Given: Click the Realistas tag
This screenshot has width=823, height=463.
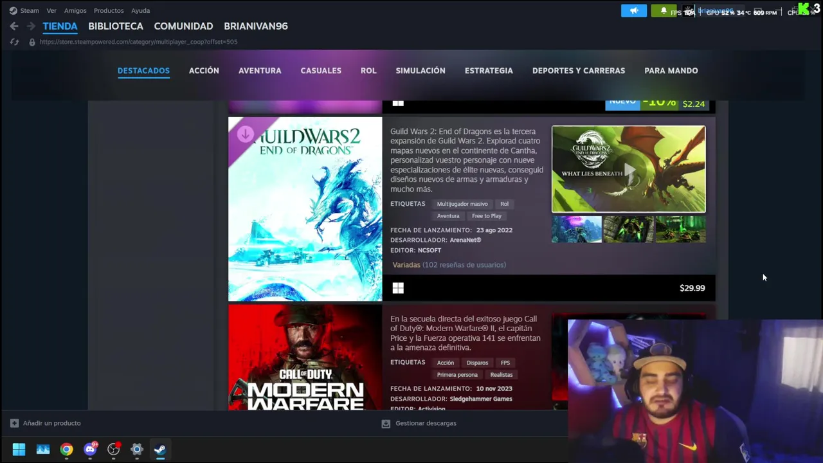Looking at the screenshot, I should click(502, 375).
